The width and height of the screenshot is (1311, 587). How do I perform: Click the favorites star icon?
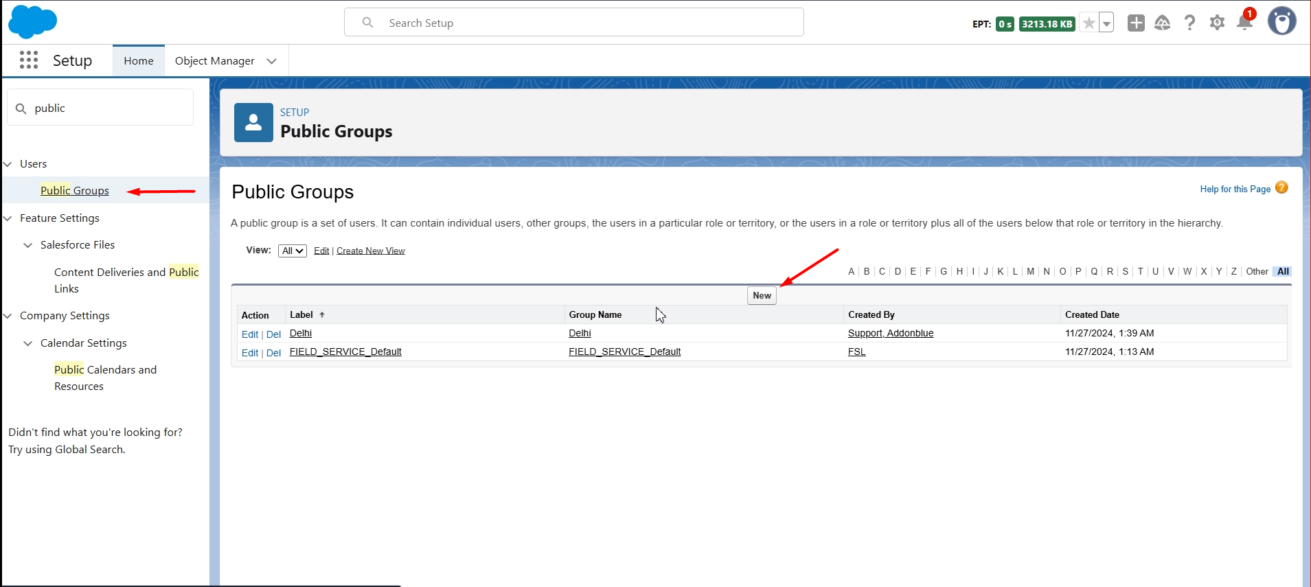point(1088,23)
